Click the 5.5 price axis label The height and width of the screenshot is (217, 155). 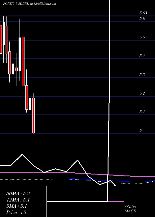[142, 37]
